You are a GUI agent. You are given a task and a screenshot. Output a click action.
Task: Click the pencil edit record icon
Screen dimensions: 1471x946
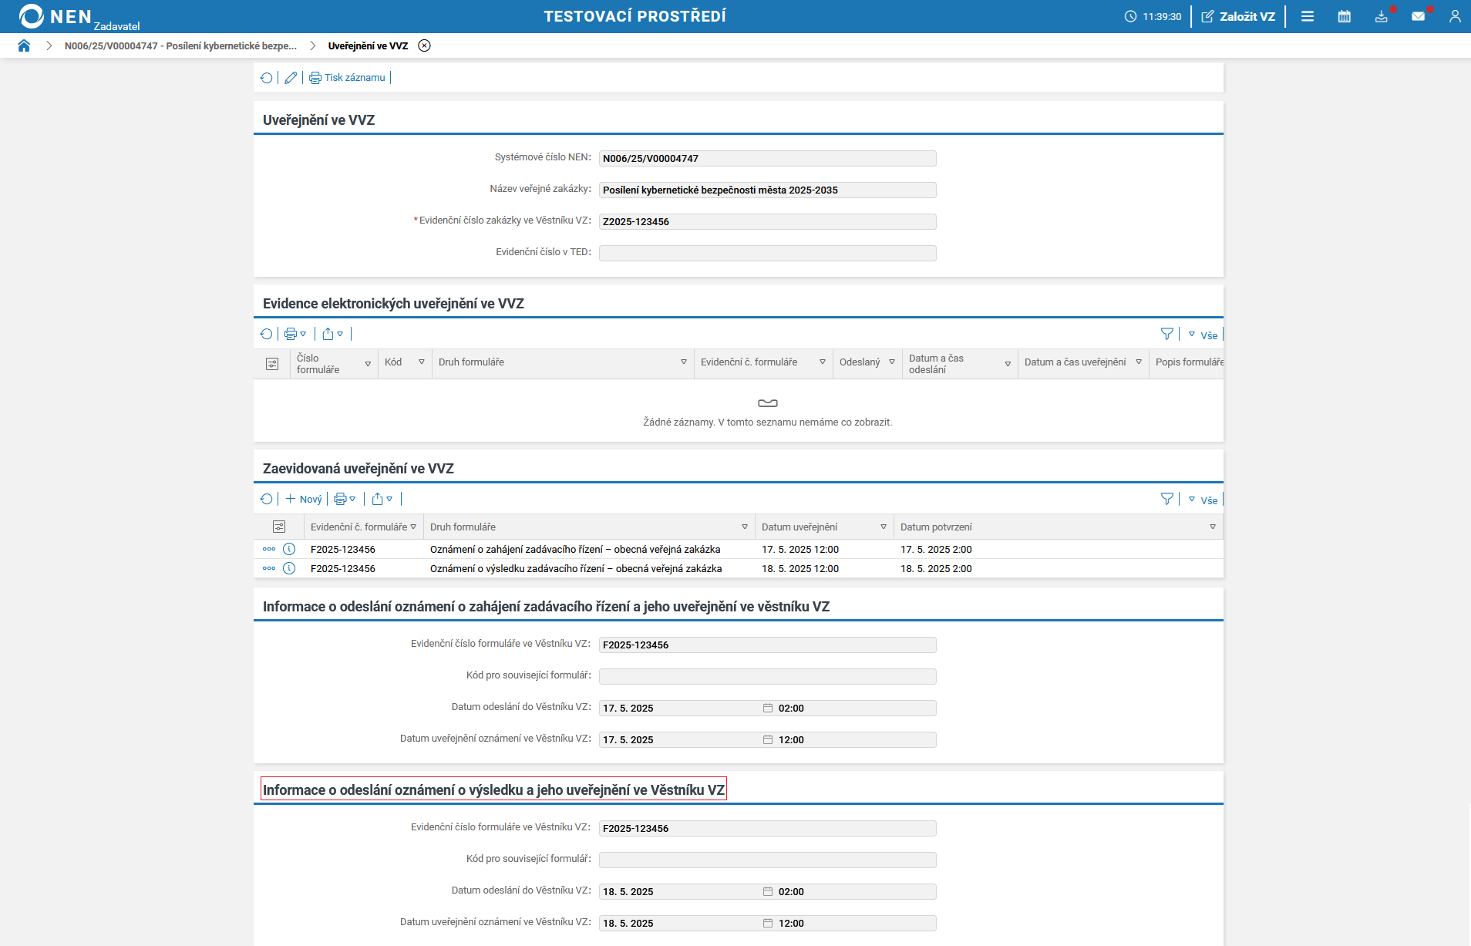291,78
